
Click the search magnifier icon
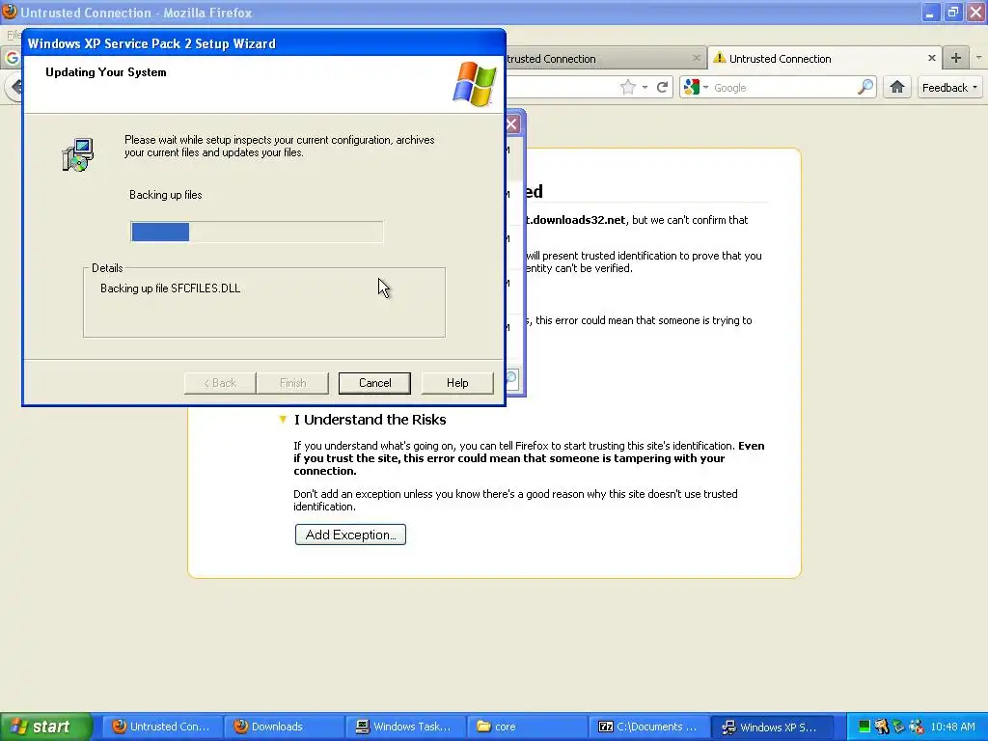865,88
